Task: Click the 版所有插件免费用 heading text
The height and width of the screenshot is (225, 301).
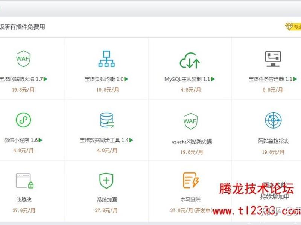Action: pos(23,27)
